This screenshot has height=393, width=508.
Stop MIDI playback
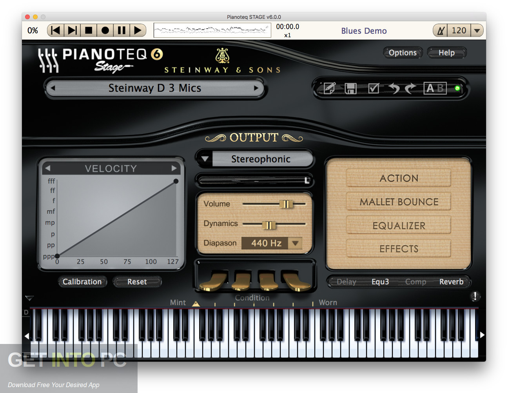(89, 30)
